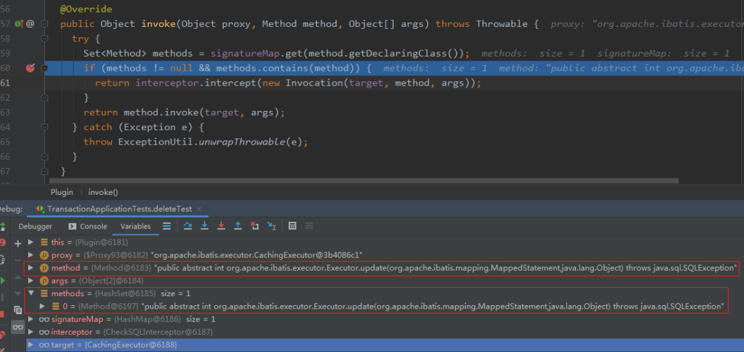Click the Force Step Into red arrow icon

tap(220, 226)
